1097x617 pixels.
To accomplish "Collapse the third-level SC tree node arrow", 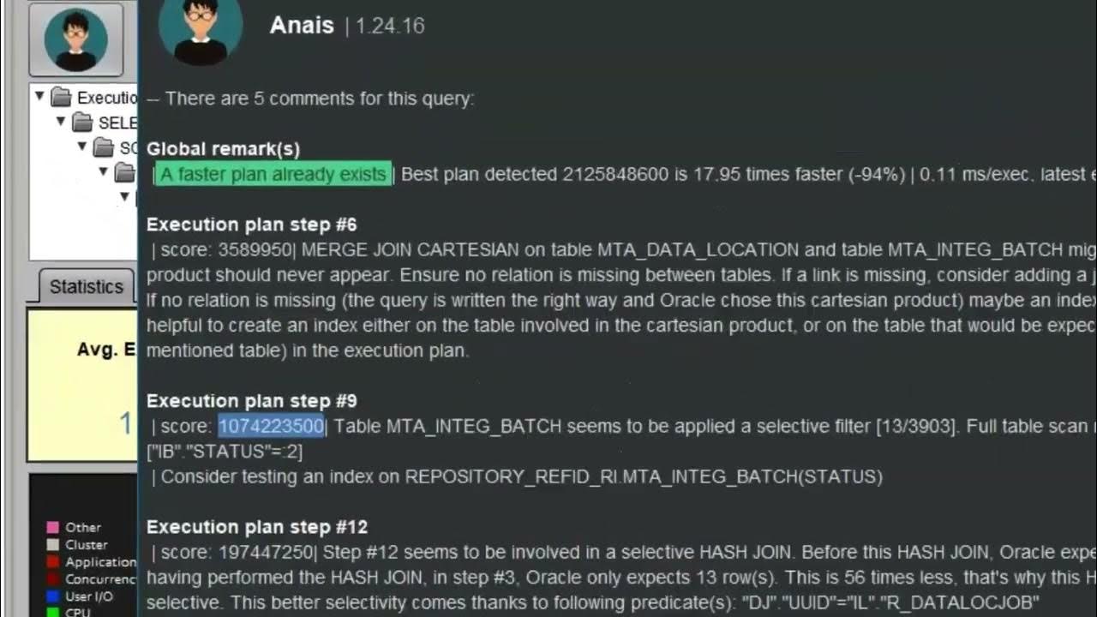I will [82, 147].
